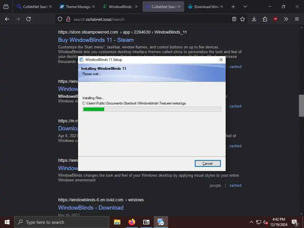This screenshot has width=304, height=228.
Task: Click the scrollbar down arrow
Action: tap(301, 214)
